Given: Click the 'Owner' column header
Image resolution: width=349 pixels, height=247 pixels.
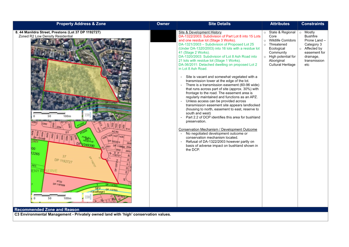Looking at the screenshot, I should click(x=163, y=24).
